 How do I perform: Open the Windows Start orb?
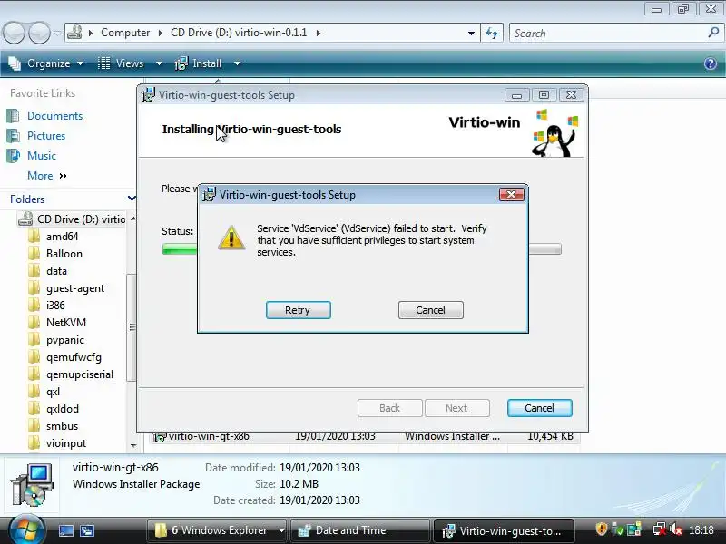click(26, 530)
